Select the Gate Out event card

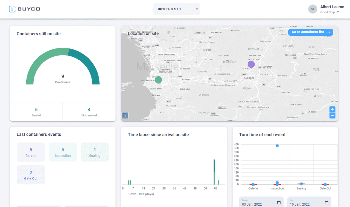pyautogui.click(x=31, y=175)
